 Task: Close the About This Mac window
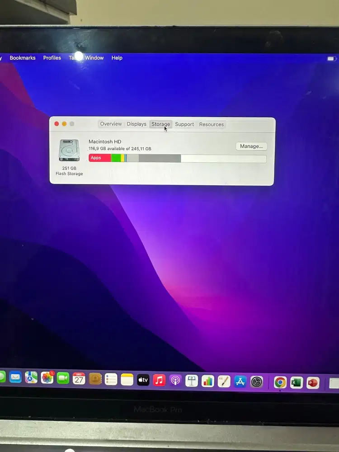click(x=56, y=124)
